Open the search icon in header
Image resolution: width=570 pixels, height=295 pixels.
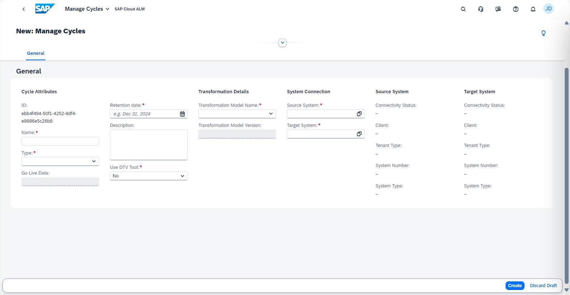[x=463, y=9]
